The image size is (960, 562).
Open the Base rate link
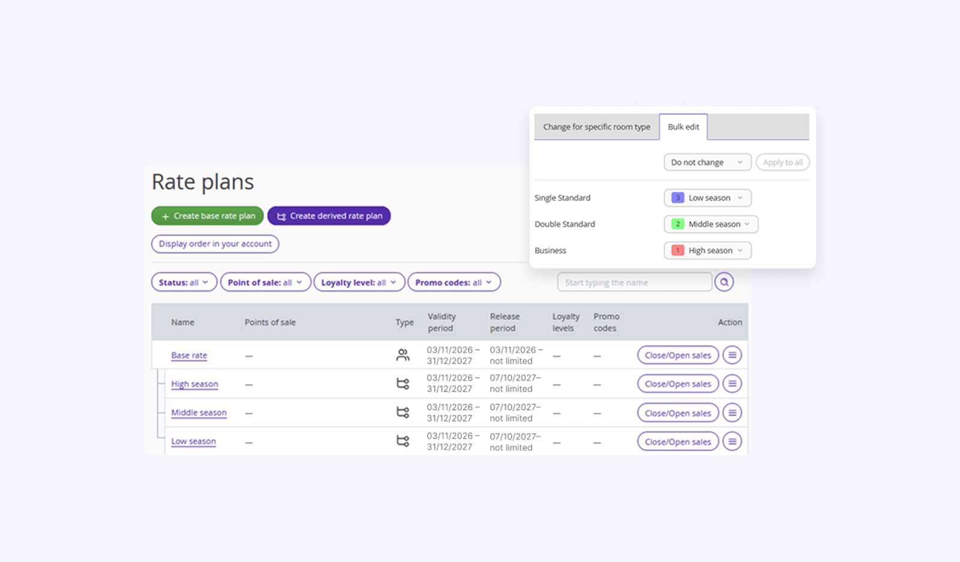pos(189,356)
